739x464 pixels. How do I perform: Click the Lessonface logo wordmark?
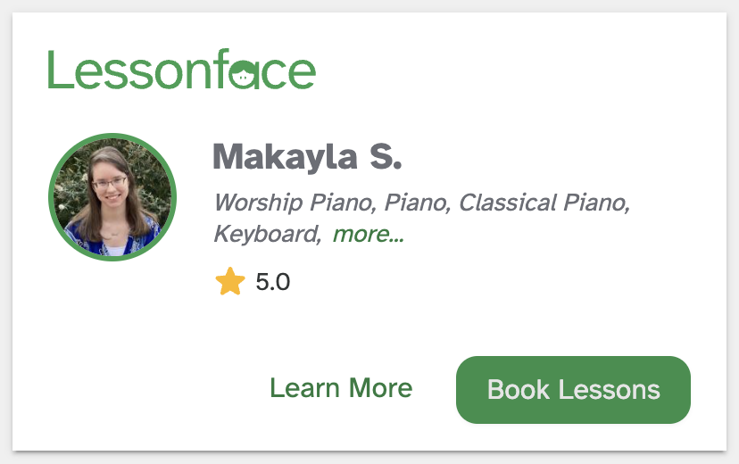pyautogui.click(x=181, y=70)
